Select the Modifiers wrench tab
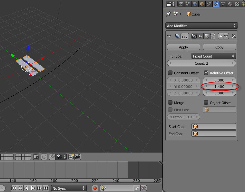The width and height of the screenshot is (245, 192). pyautogui.click(x=216, y=4)
